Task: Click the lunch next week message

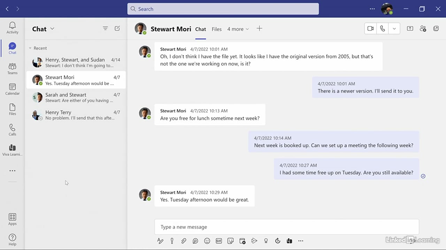Action: coord(210,114)
